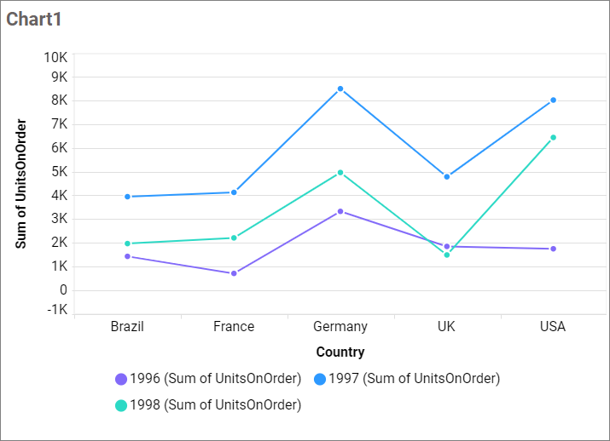The width and height of the screenshot is (610, 441).
Task: Click the 1998 data point for Germany
Action: click(x=340, y=172)
